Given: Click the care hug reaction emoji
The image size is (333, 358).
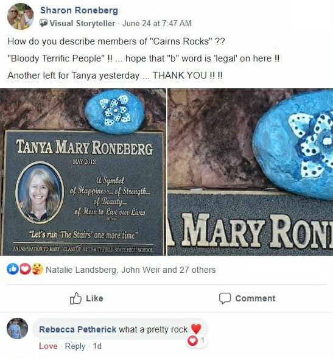Looking at the screenshot, I should pos(37,269).
